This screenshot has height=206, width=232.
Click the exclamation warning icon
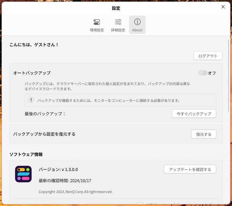pyautogui.click(x=31, y=100)
